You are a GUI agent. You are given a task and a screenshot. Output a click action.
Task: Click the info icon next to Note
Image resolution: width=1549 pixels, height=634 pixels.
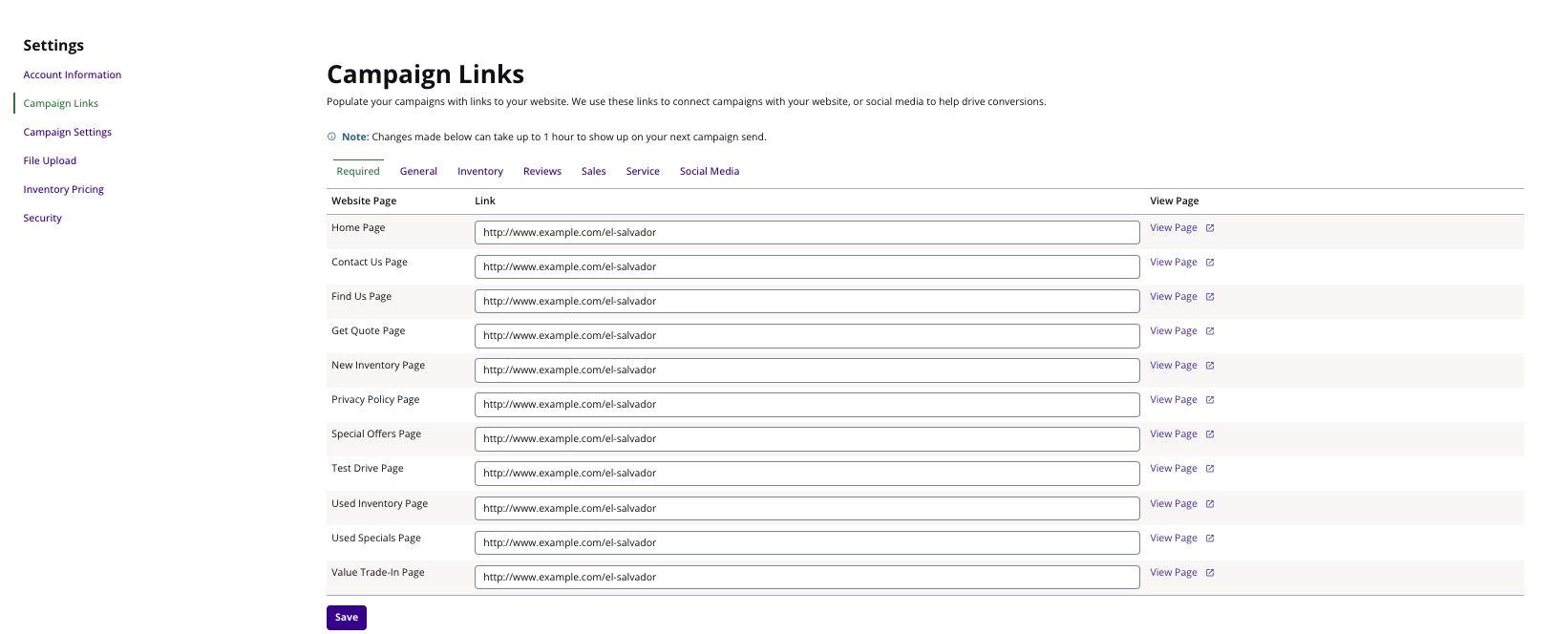pos(331,137)
